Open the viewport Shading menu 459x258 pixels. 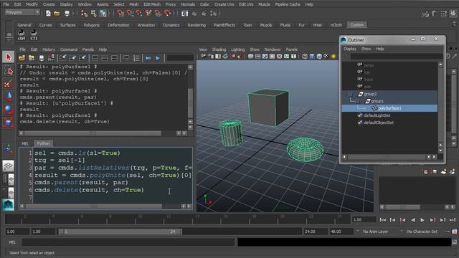pos(219,49)
